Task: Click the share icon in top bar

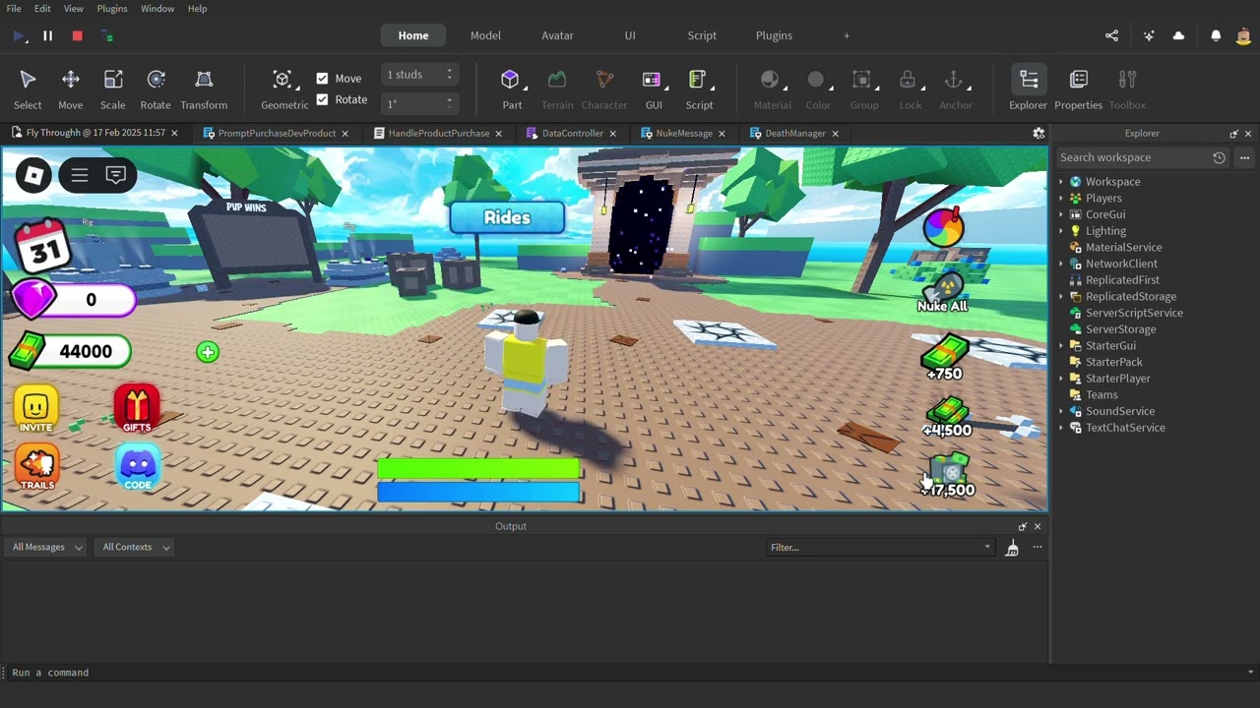Action: click(x=1111, y=35)
